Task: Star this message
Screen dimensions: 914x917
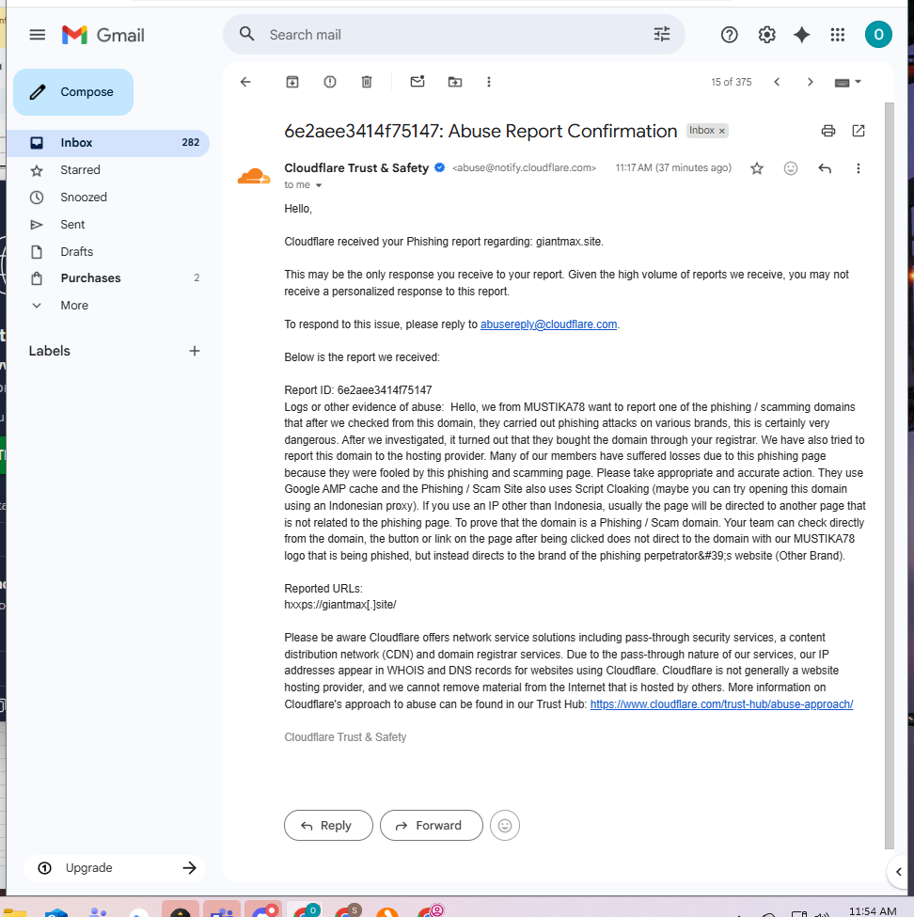Action: point(757,168)
